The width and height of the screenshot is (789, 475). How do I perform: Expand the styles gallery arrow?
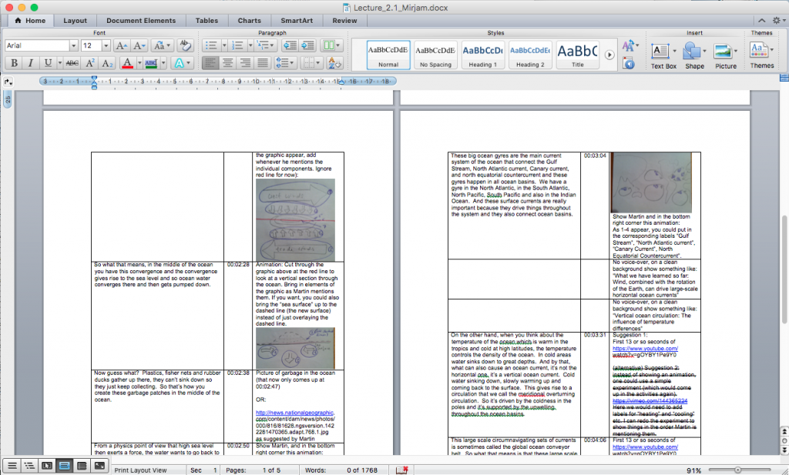pyautogui.click(x=609, y=55)
